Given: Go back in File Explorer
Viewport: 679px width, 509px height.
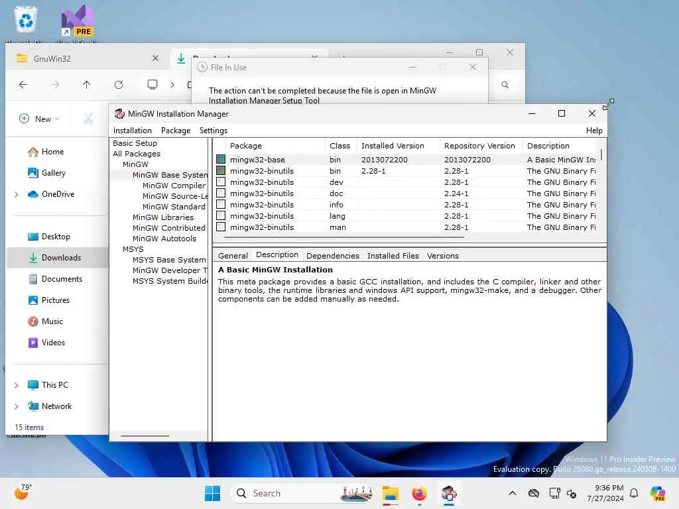Looking at the screenshot, I should [23, 85].
